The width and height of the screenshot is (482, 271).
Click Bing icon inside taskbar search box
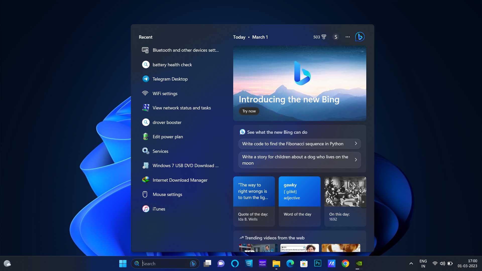[193, 263]
